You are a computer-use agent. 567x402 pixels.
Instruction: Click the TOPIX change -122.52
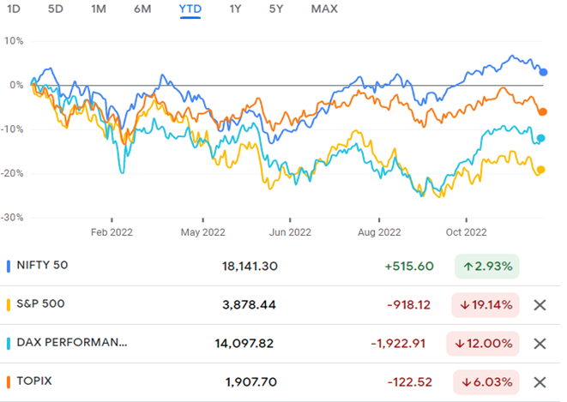tap(410, 382)
